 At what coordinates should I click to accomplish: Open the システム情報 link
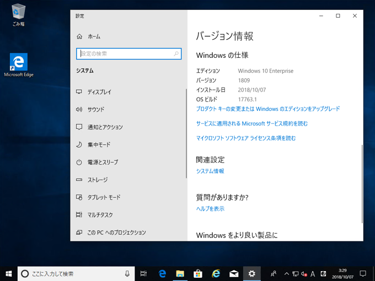click(x=210, y=171)
